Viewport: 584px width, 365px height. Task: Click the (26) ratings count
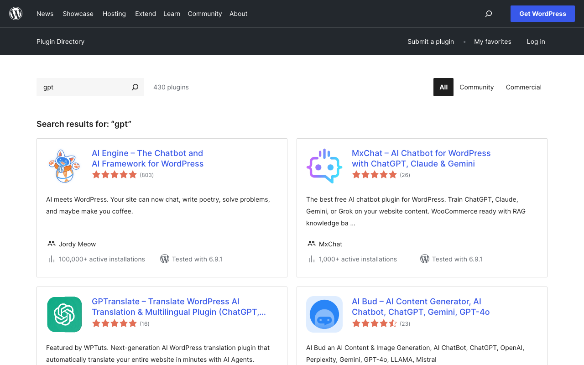[405, 175]
